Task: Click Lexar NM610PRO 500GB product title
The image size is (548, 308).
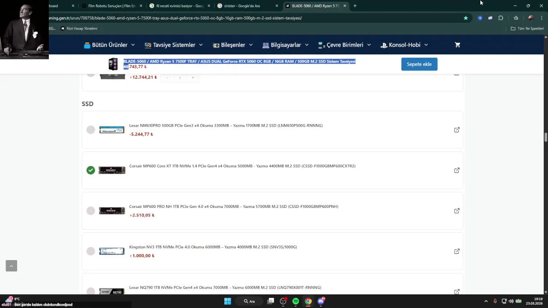Action: [x=226, y=125]
